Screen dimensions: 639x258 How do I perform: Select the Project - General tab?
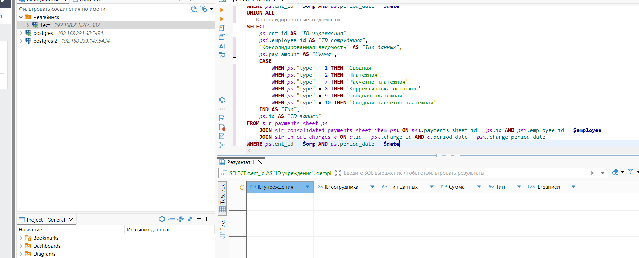pos(46,220)
